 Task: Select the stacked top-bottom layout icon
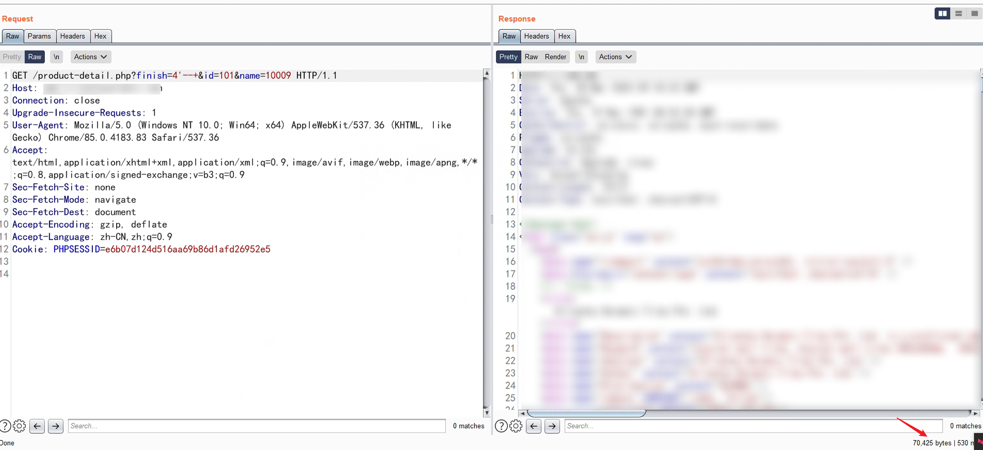959,14
